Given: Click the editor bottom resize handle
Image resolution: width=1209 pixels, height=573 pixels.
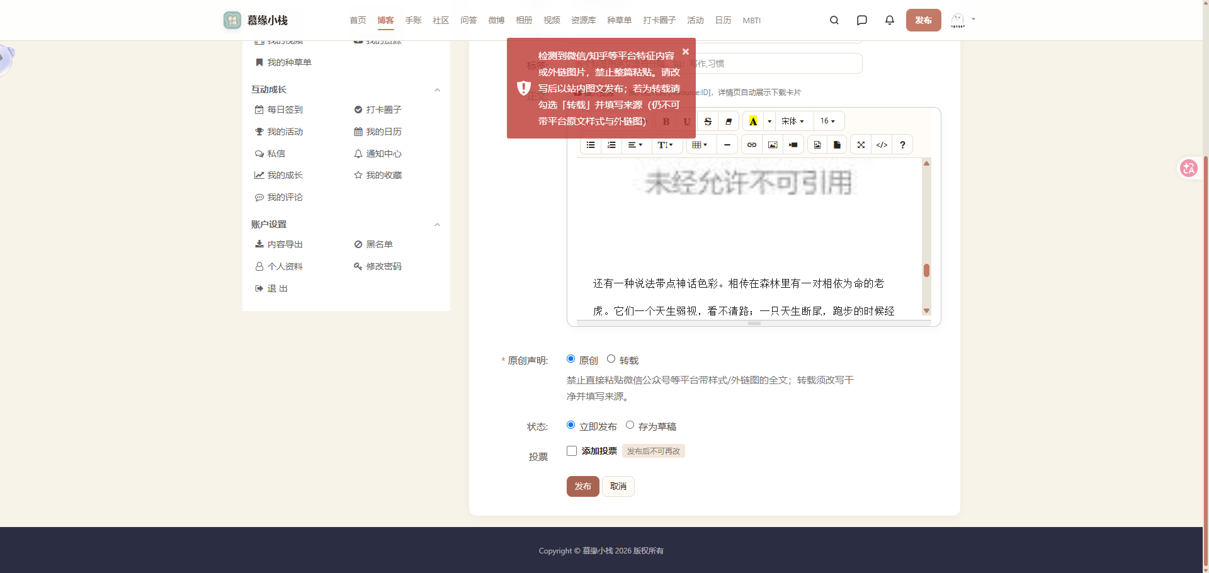Looking at the screenshot, I should [754, 323].
